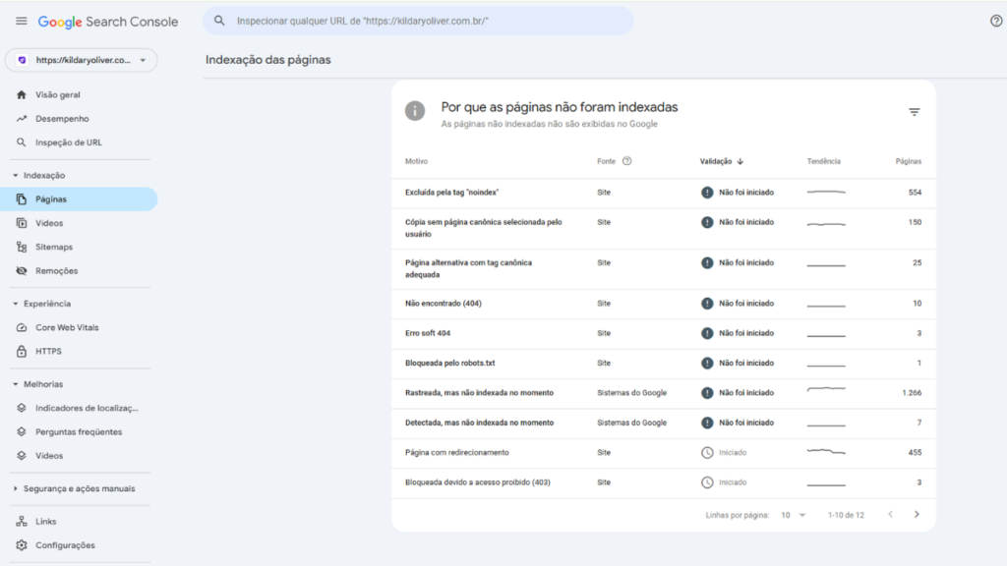The image size is (1007, 566).
Task: Open the property selector dropdown
Action: (x=81, y=60)
